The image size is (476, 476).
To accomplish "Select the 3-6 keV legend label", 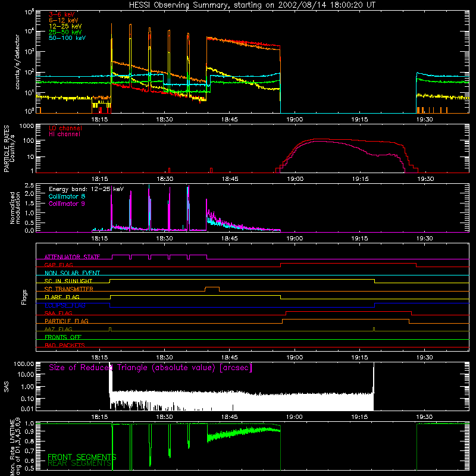I will tap(61, 14).
